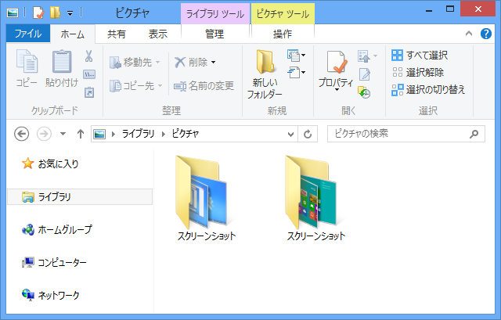The height and width of the screenshot is (320, 501).
Task: Click the arrow between ライブラリ and ピクチャ
Action: (x=164, y=134)
